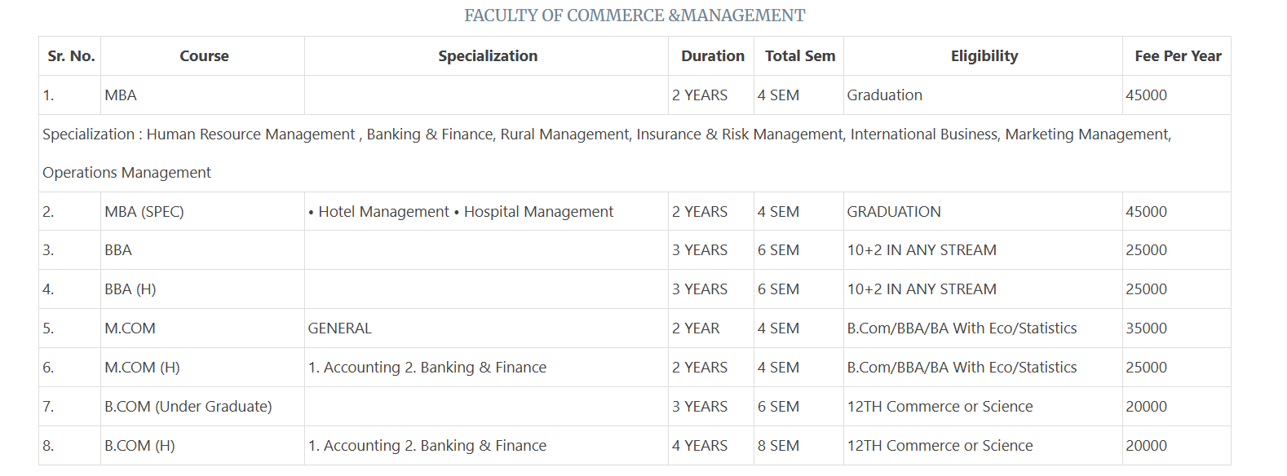Screen dimensions: 1287x476
Task: Click the MBA specialization list text row
Action: pos(606,135)
